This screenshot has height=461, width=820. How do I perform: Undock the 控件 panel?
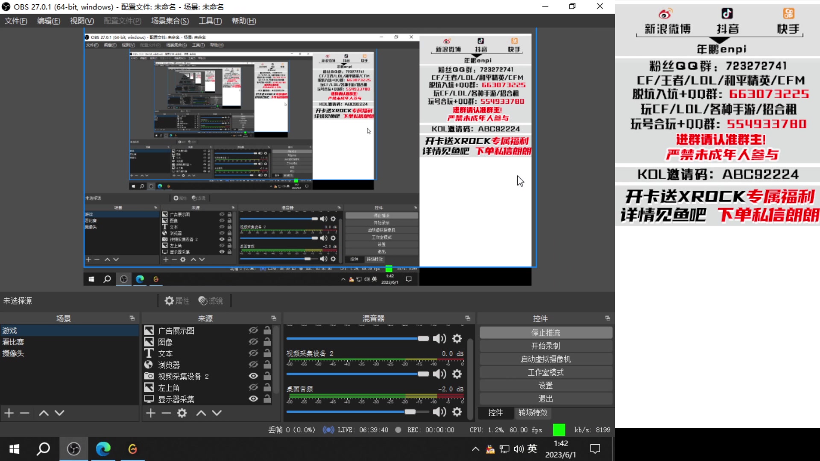point(608,318)
